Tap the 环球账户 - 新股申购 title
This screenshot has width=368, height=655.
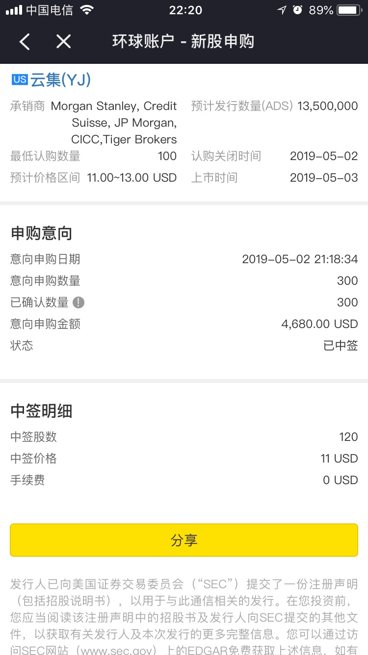click(x=183, y=42)
